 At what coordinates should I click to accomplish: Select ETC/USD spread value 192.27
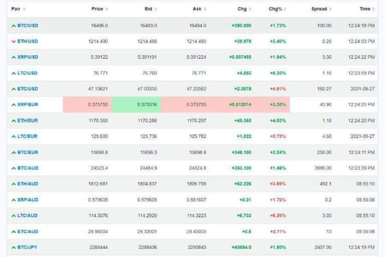tap(324, 89)
